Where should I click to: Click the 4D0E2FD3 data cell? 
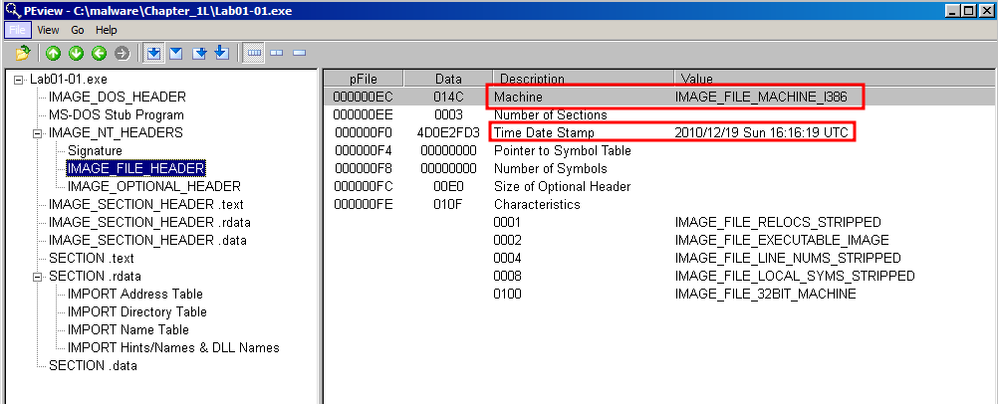pos(448,133)
